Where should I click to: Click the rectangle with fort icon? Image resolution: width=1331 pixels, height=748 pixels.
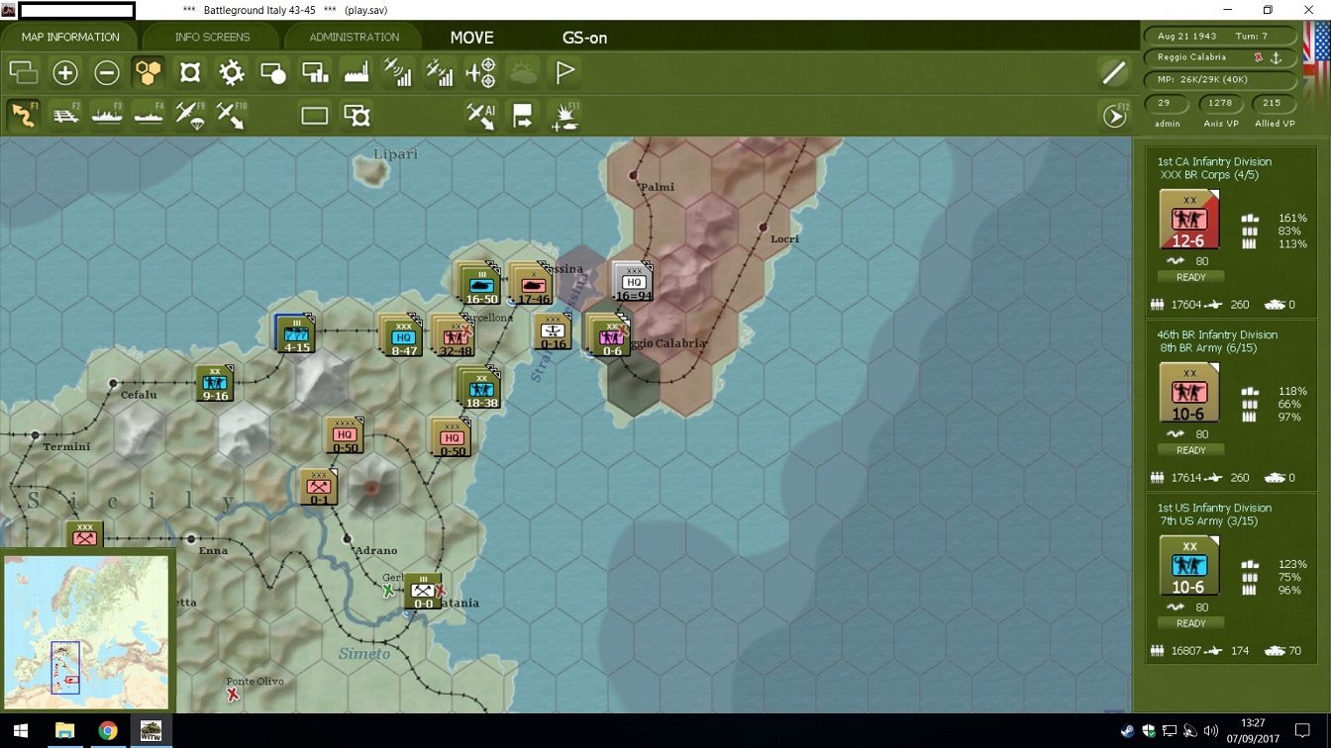point(357,116)
